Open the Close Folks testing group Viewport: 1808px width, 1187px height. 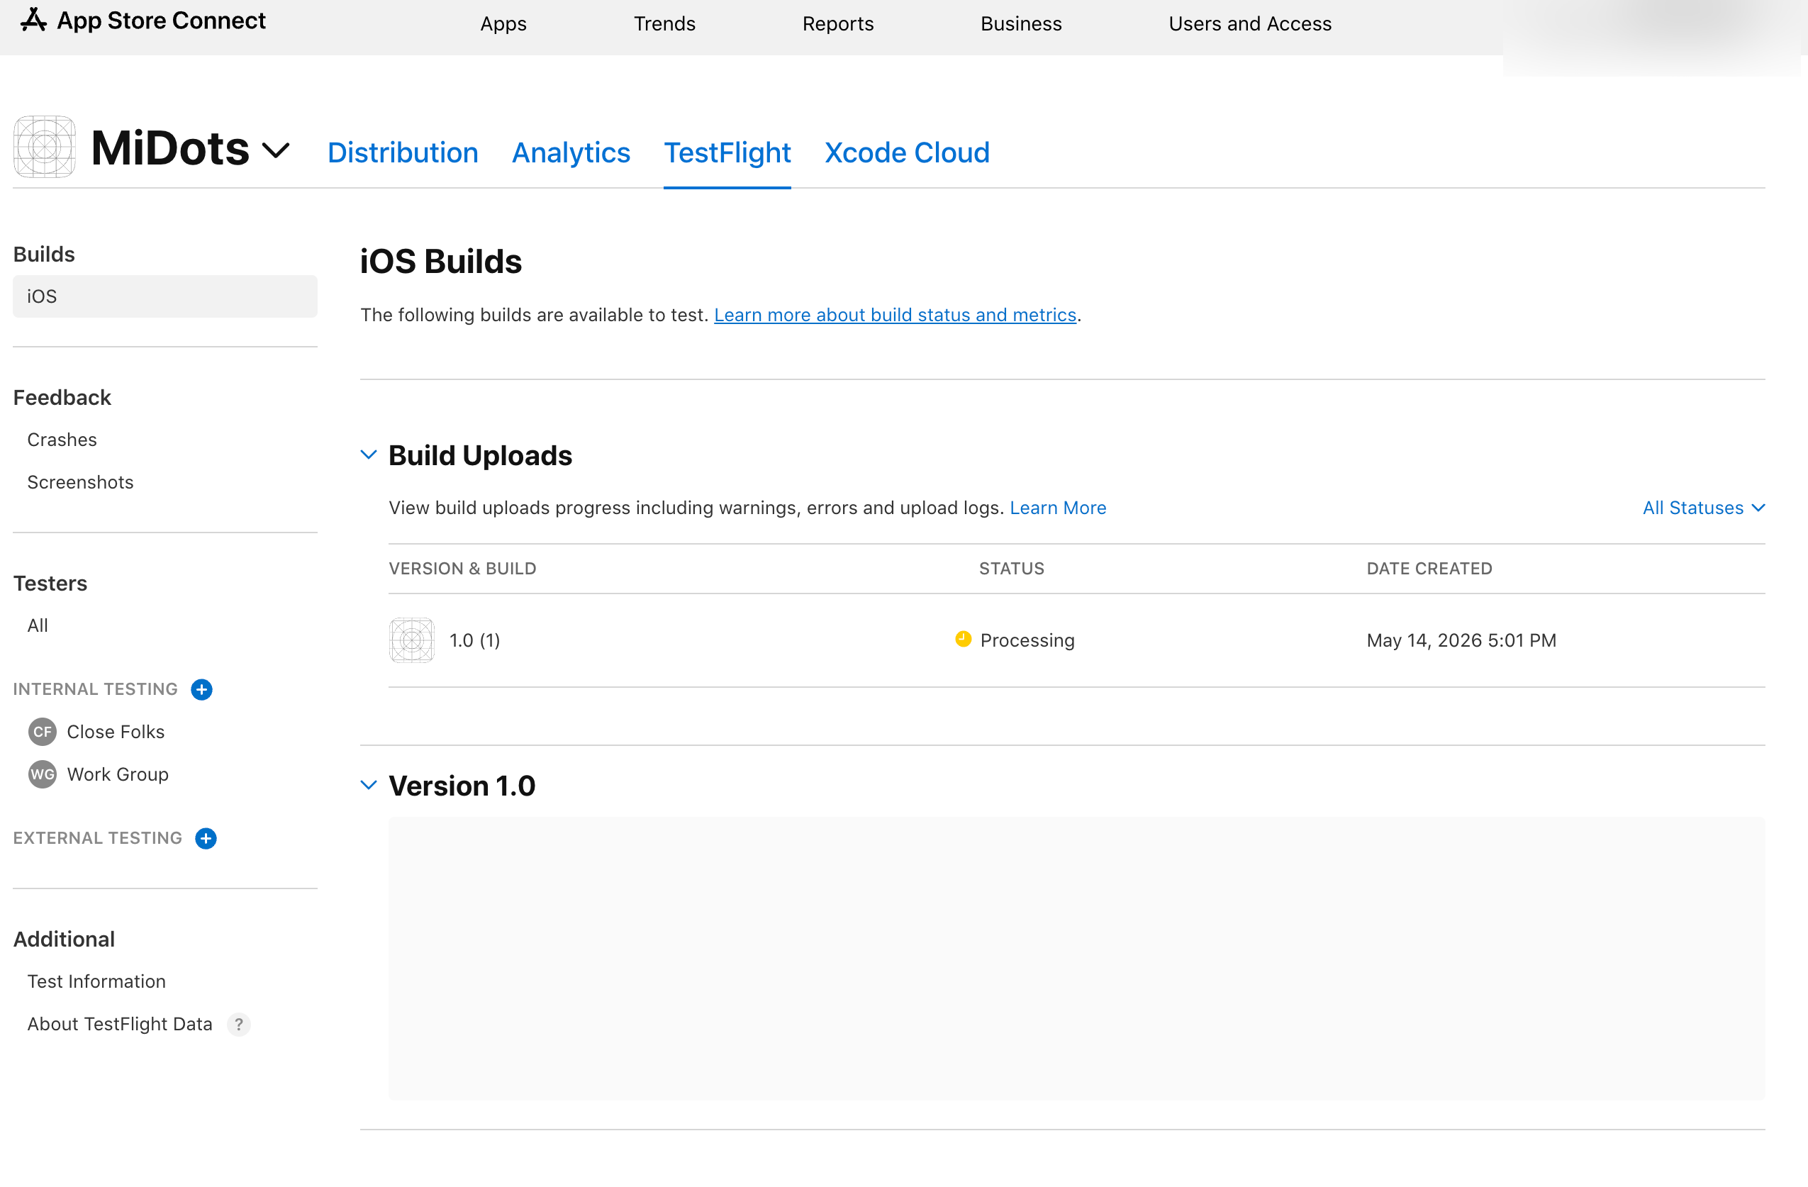coord(116,732)
